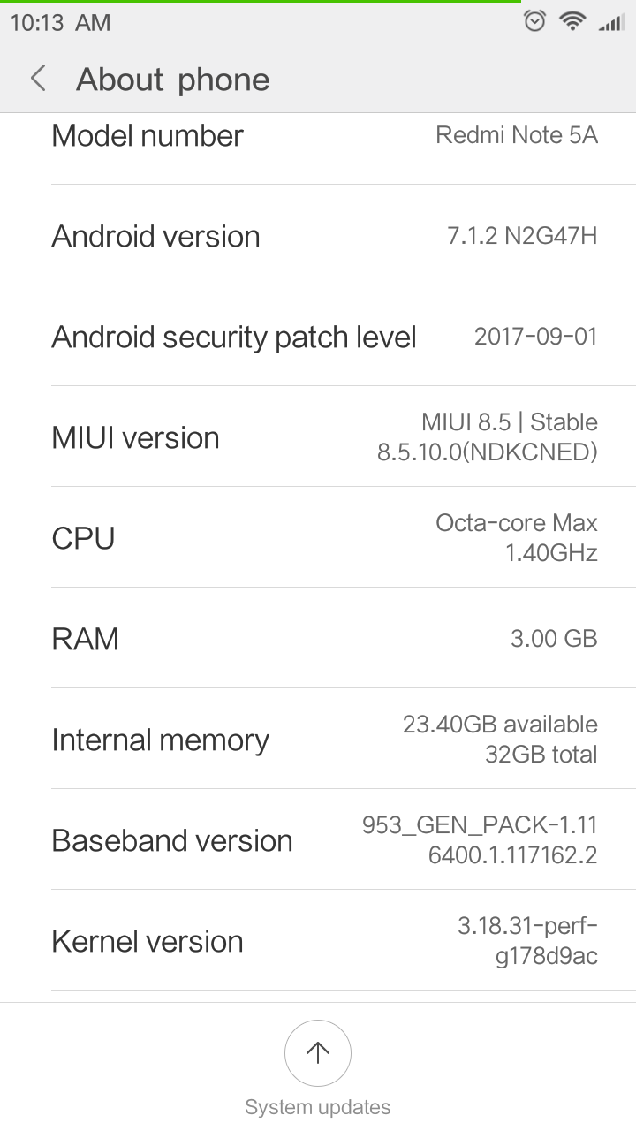Tap the status bar clock time
The image size is (636, 1131).
[x=60, y=23]
